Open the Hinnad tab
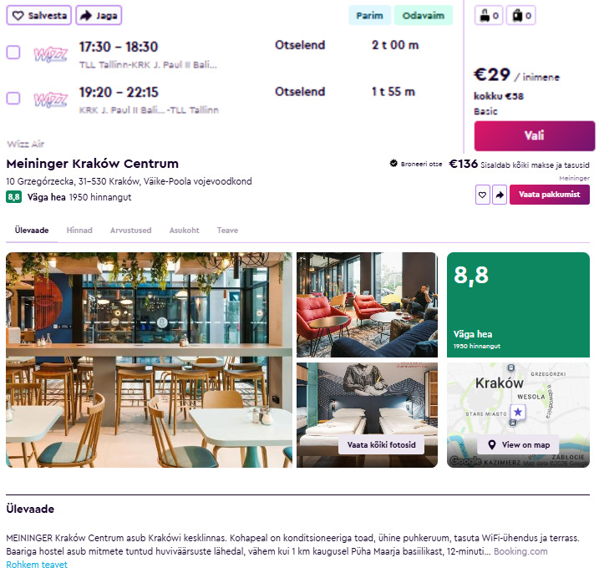The height and width of the screenshot is (578, 599). point(79,231)
